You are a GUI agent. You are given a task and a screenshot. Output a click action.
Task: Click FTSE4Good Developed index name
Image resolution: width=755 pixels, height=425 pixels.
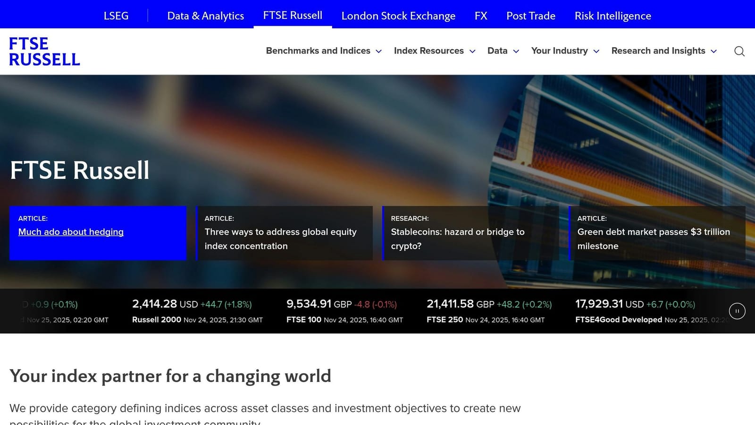(619, 320)
